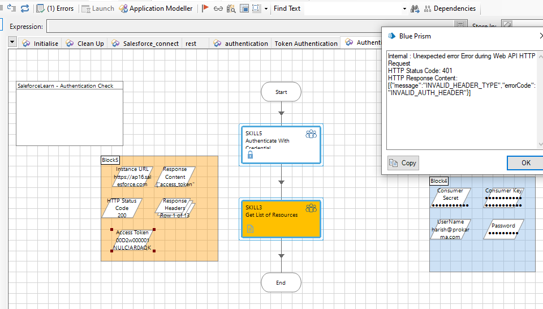Expand the page tabs list arrow
Image resolution: width=543 pixels, height=309 pixels.
12,42
